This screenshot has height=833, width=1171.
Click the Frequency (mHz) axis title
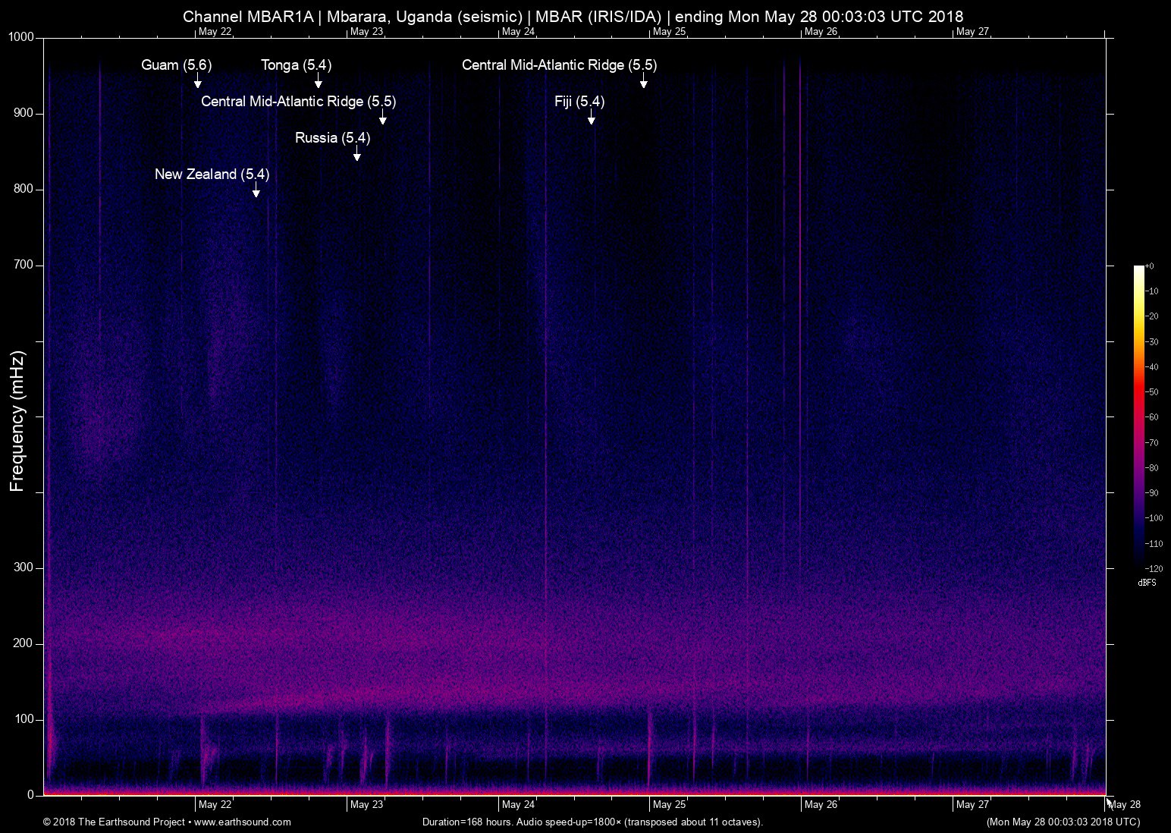tap(17, 420)
